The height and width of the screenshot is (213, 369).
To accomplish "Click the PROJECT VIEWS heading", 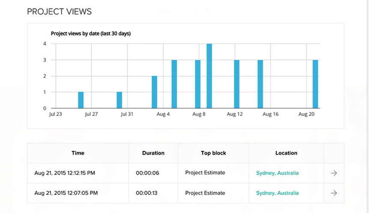I will [60, 12].
